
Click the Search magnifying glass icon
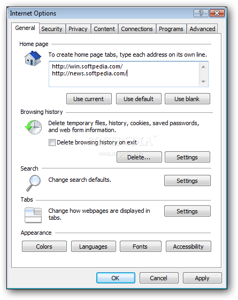click(33, 183)
